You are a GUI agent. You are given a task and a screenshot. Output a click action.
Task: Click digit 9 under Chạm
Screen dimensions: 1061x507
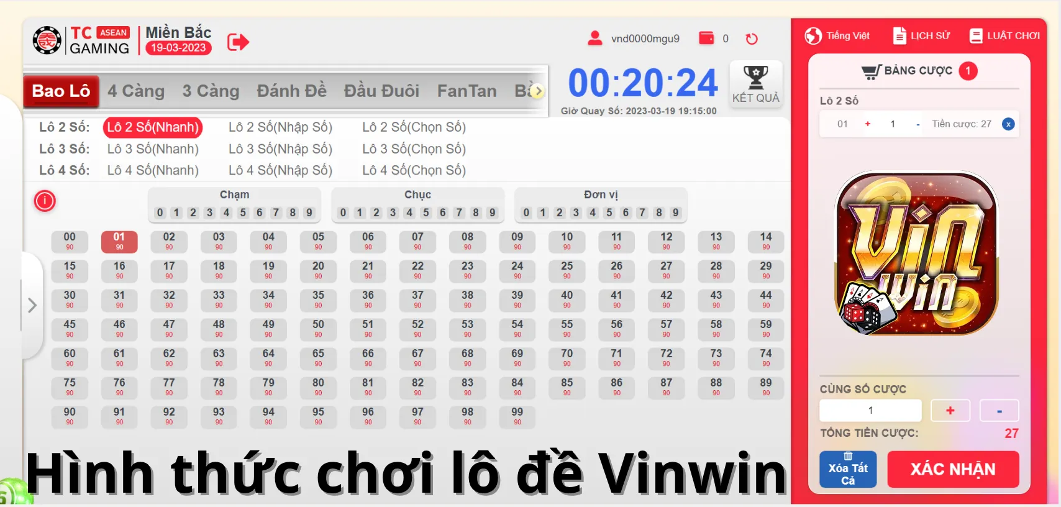point(309,212)
